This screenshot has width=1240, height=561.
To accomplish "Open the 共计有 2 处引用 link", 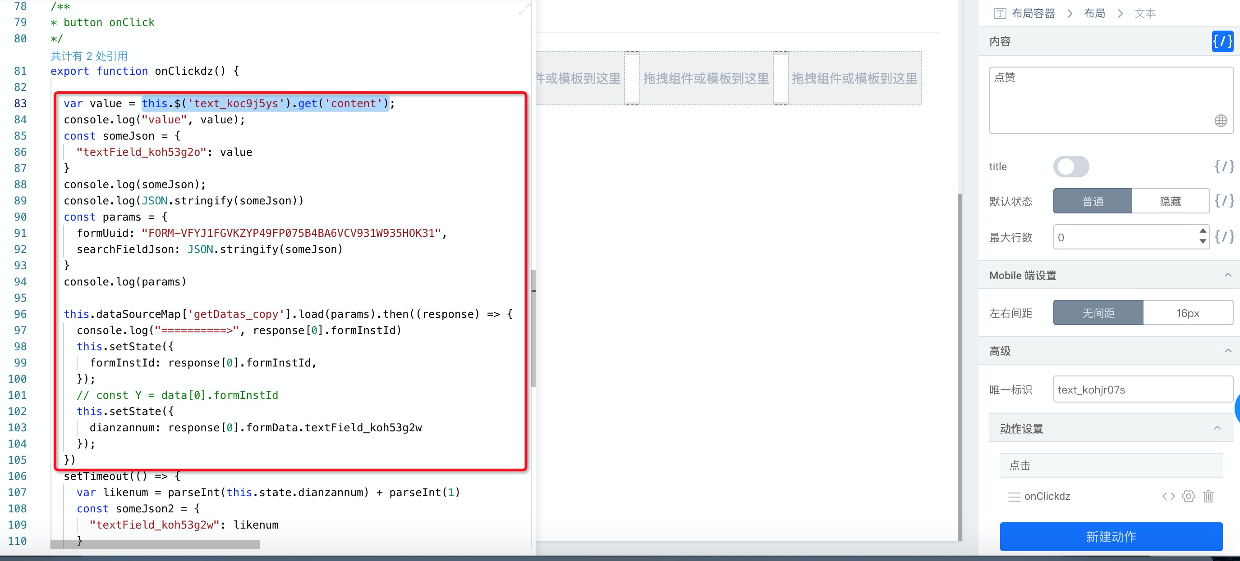I will 89,56.
